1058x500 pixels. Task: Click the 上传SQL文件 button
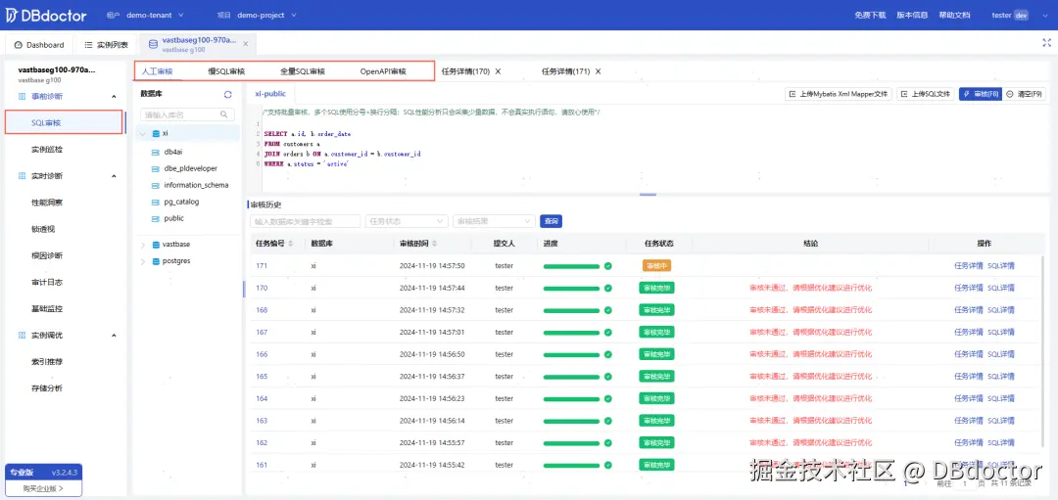pos(926,94)
